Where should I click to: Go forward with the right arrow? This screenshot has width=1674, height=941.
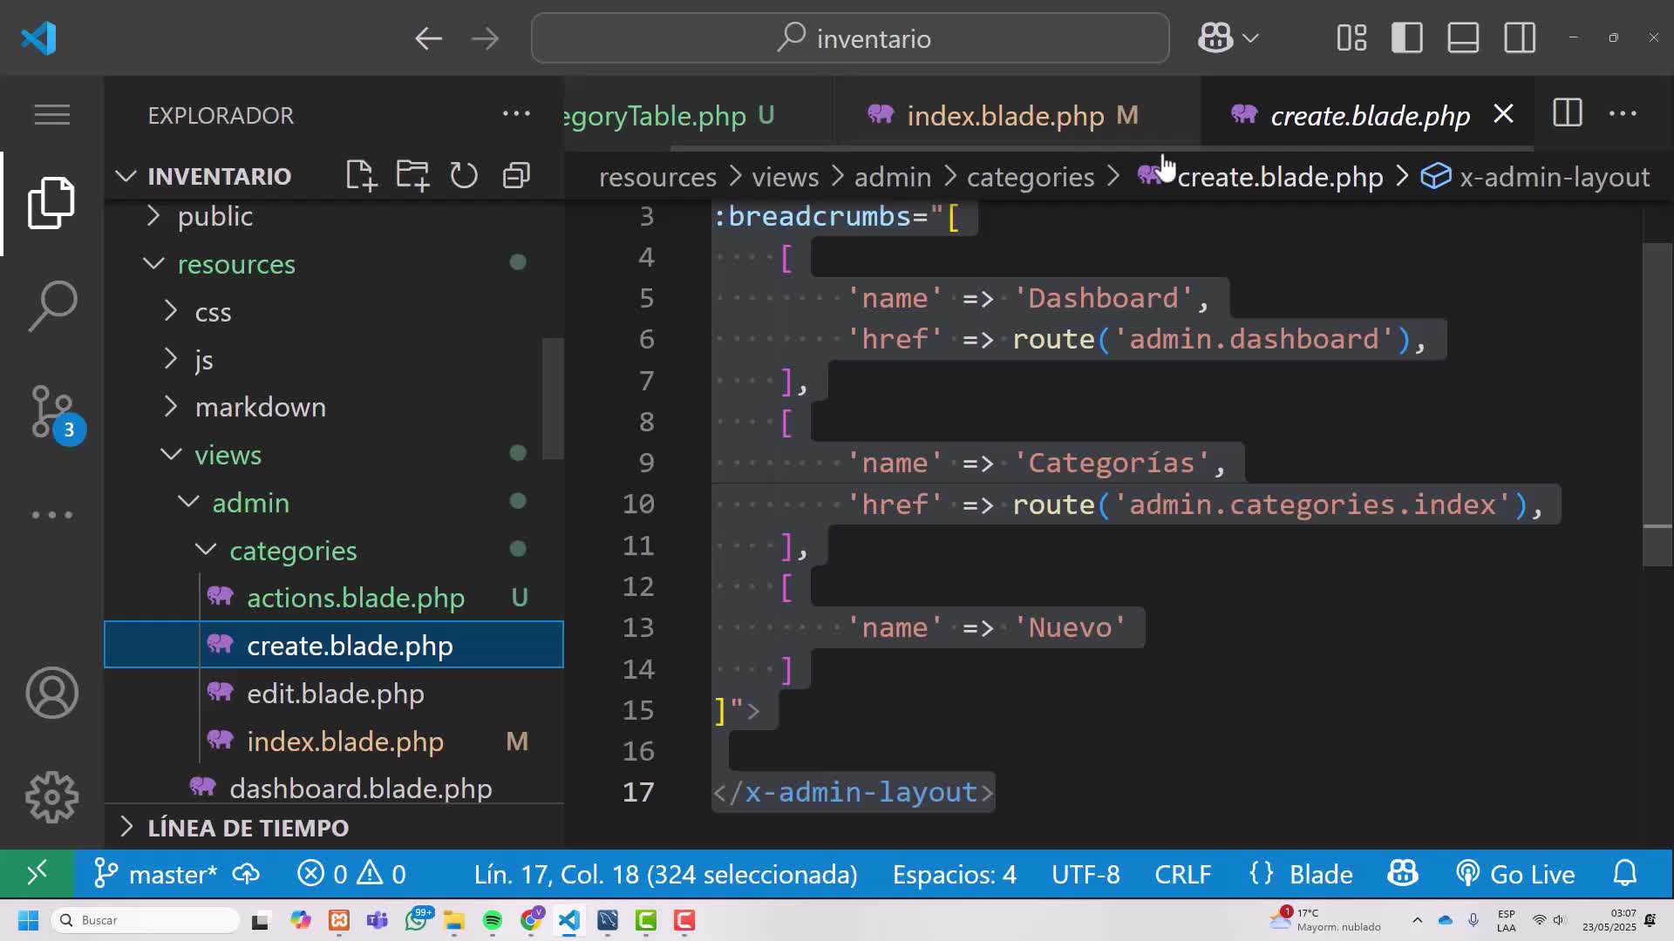pos(486,38)
